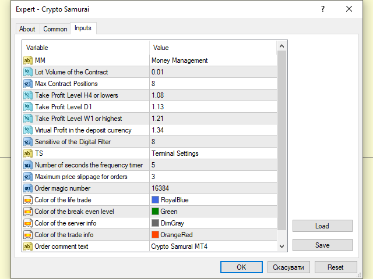Screen dimensions: 373x279
Task: Select the Order comment text label
Action: click(61, 246)
